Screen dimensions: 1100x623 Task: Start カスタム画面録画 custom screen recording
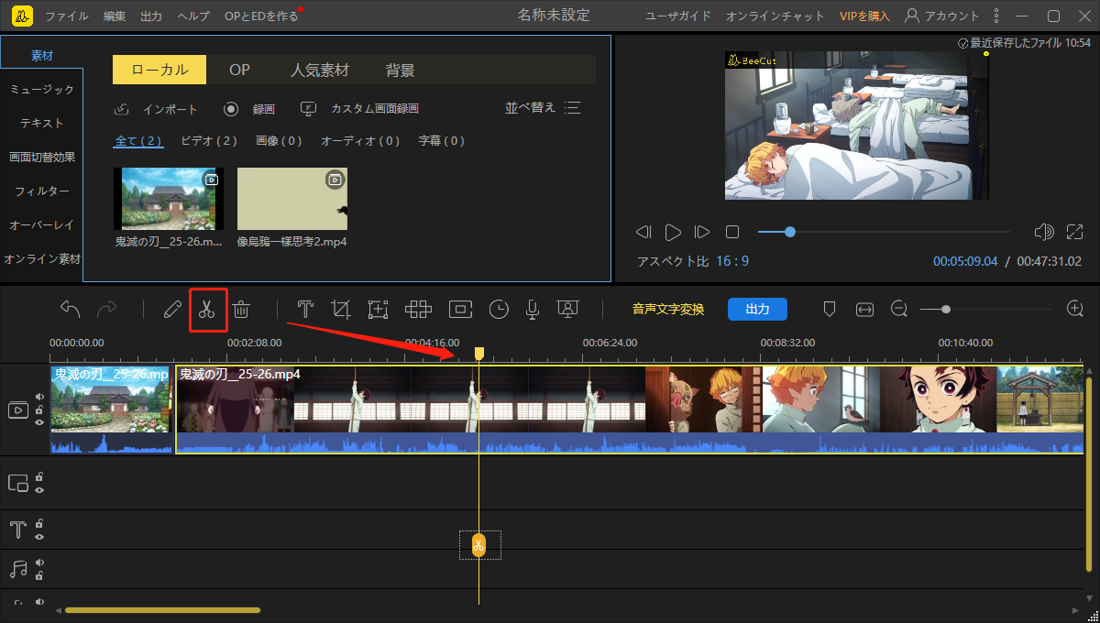click(x=359, y=109)
